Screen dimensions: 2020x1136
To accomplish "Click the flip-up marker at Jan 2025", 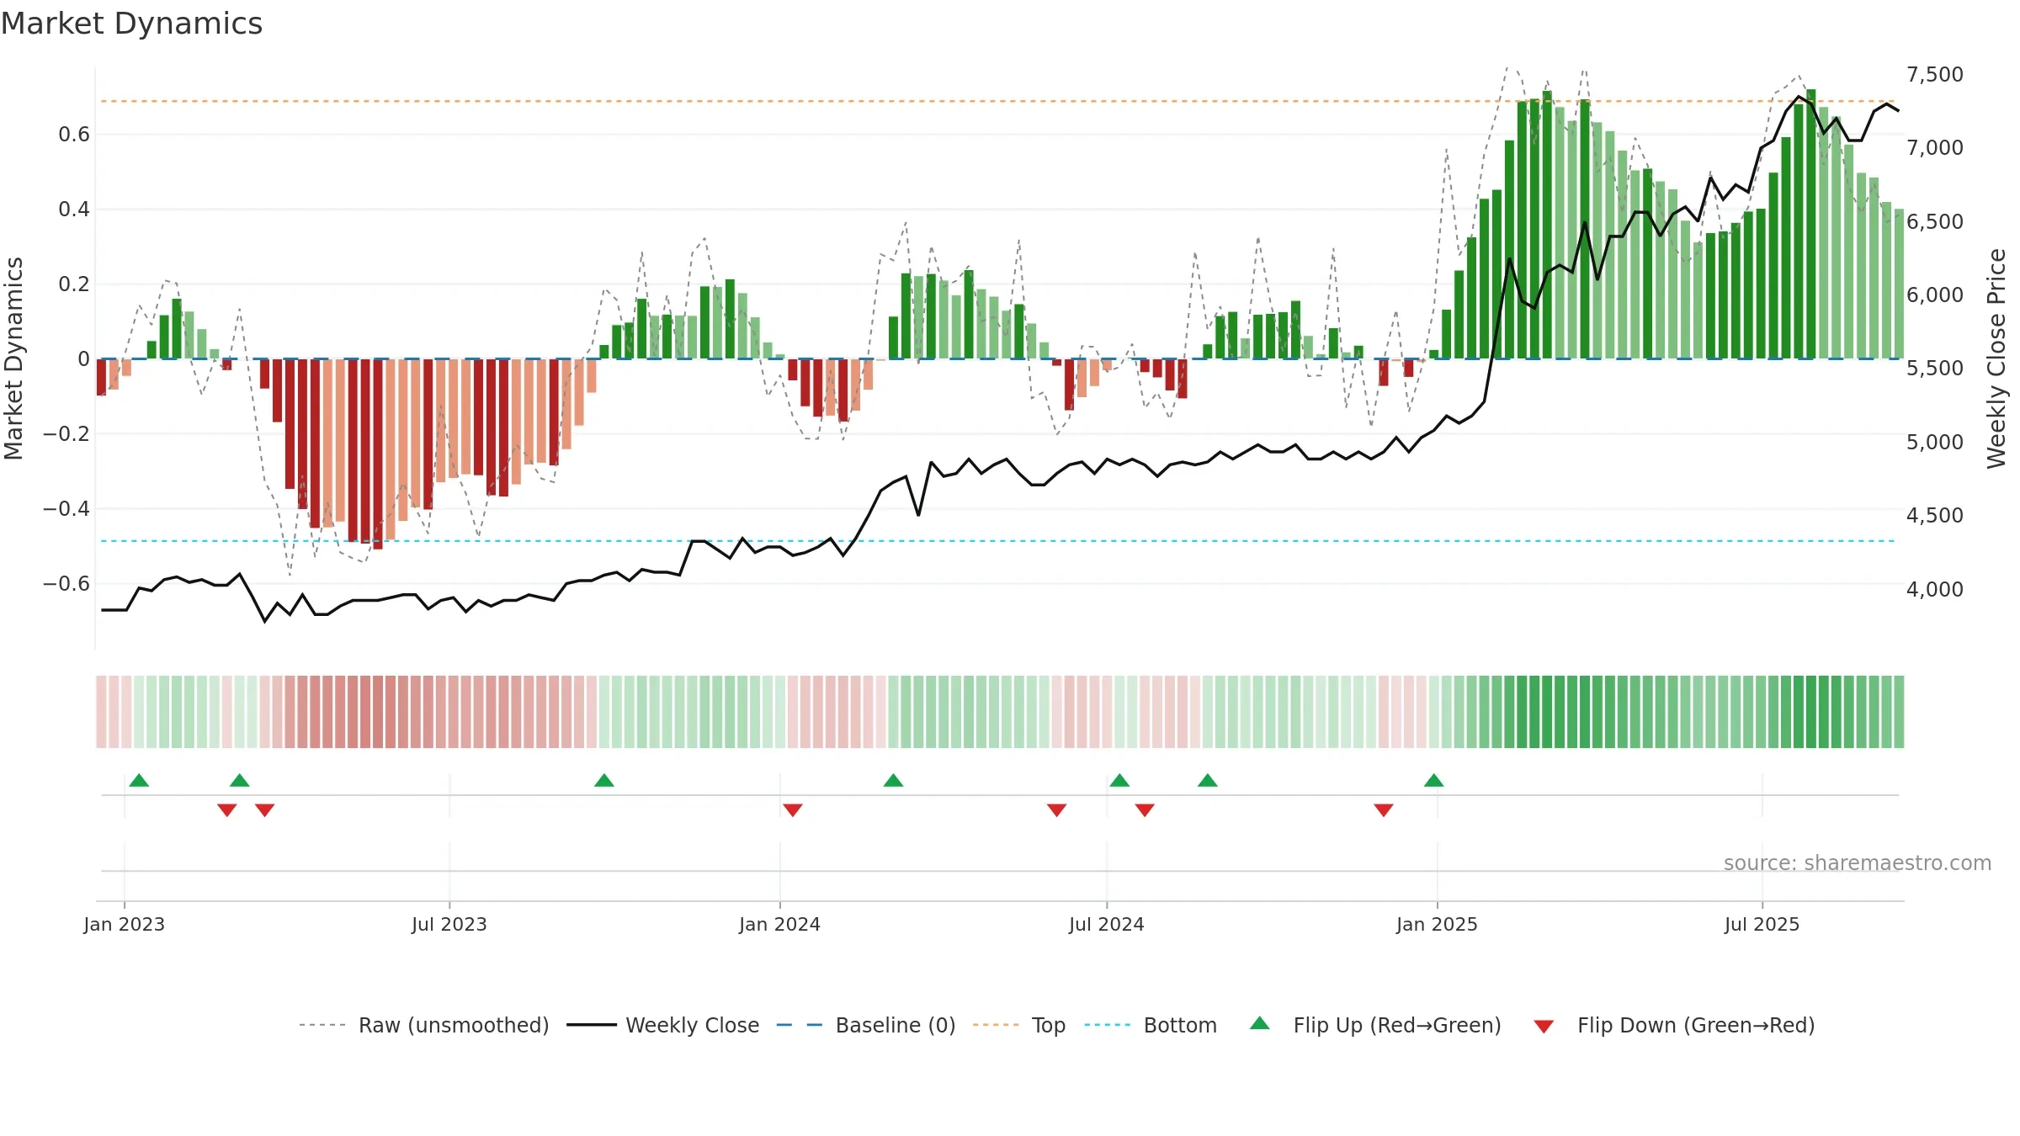I will pyautogui.click(x=1434, y=780).
